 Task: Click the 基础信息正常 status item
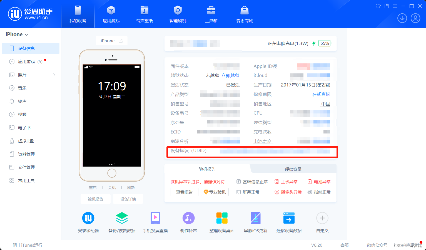(252, 182)
